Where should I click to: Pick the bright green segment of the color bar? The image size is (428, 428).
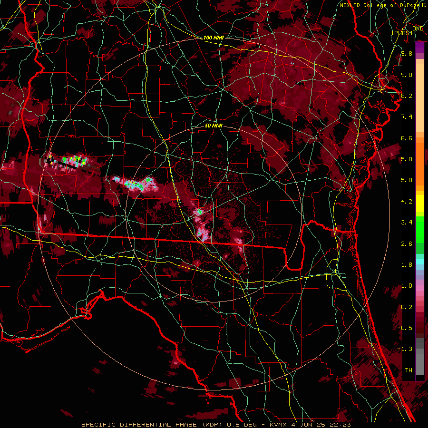tap(420, 229)
